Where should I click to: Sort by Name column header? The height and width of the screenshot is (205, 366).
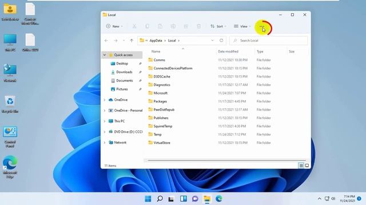[156, 51]
